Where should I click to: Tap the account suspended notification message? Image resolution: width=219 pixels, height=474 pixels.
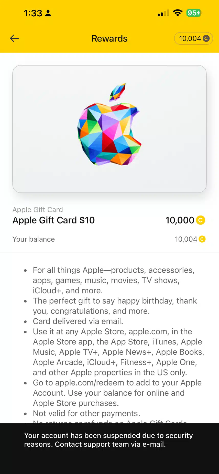108,440
